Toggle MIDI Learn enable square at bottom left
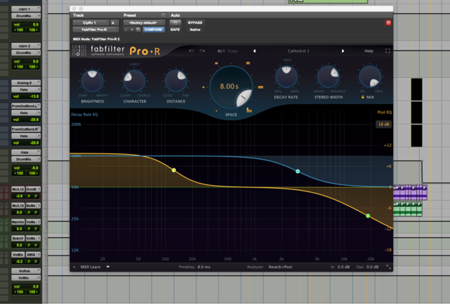The image size is (450, 304). tap(74, 267)
